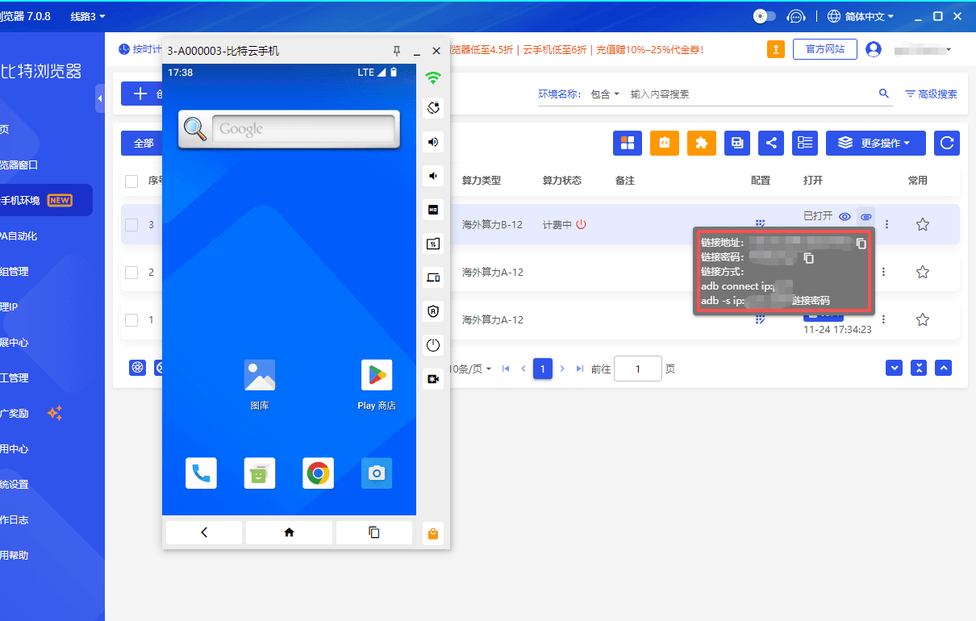Tick the checkbox for row 2
976x621 pixels.
tap(131, 273)
